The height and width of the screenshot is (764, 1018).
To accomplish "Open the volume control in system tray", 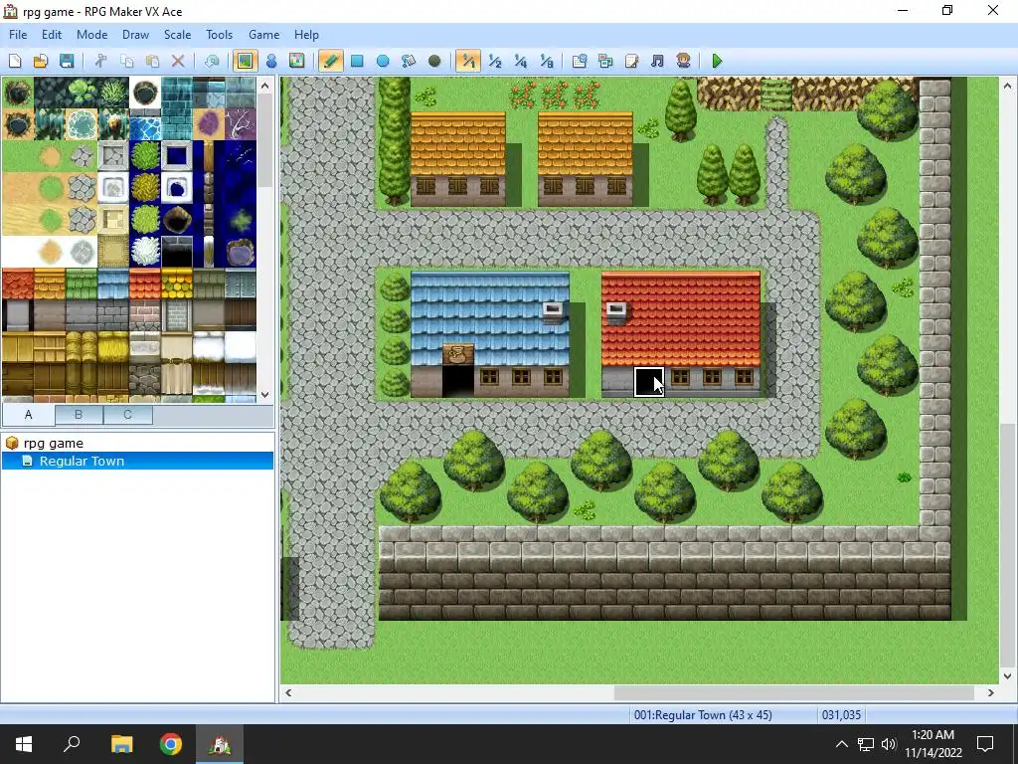I will tap(889, 744).
